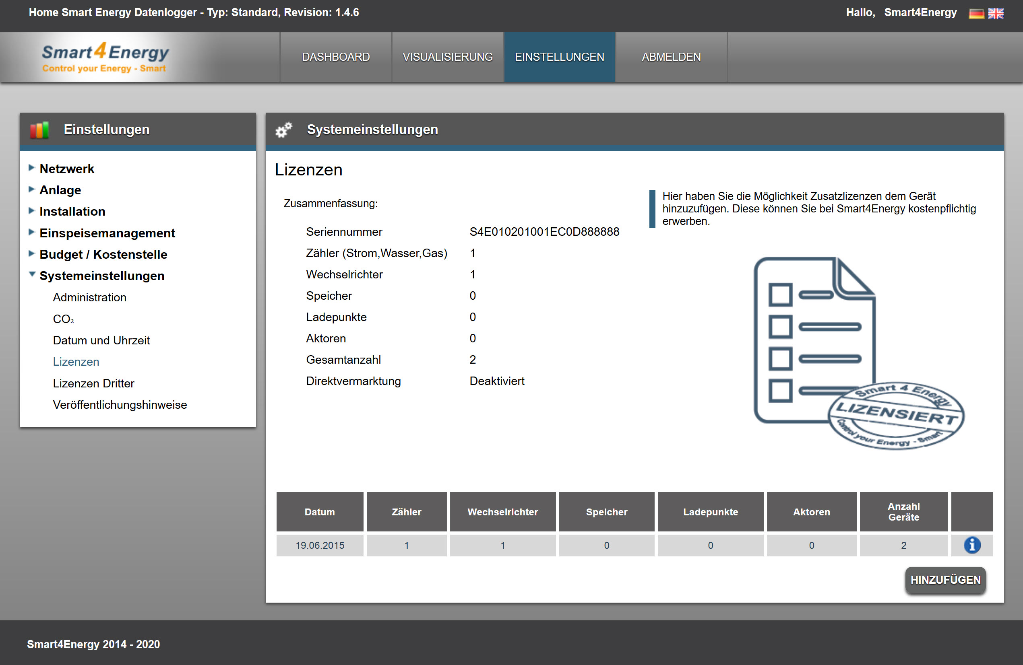
Task: Click the Einstellungen bar chart icon
Action: pyautogui.click(x=39, y=130)
